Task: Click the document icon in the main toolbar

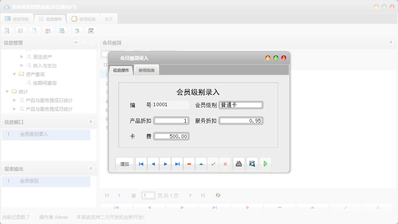Action: 34,30
